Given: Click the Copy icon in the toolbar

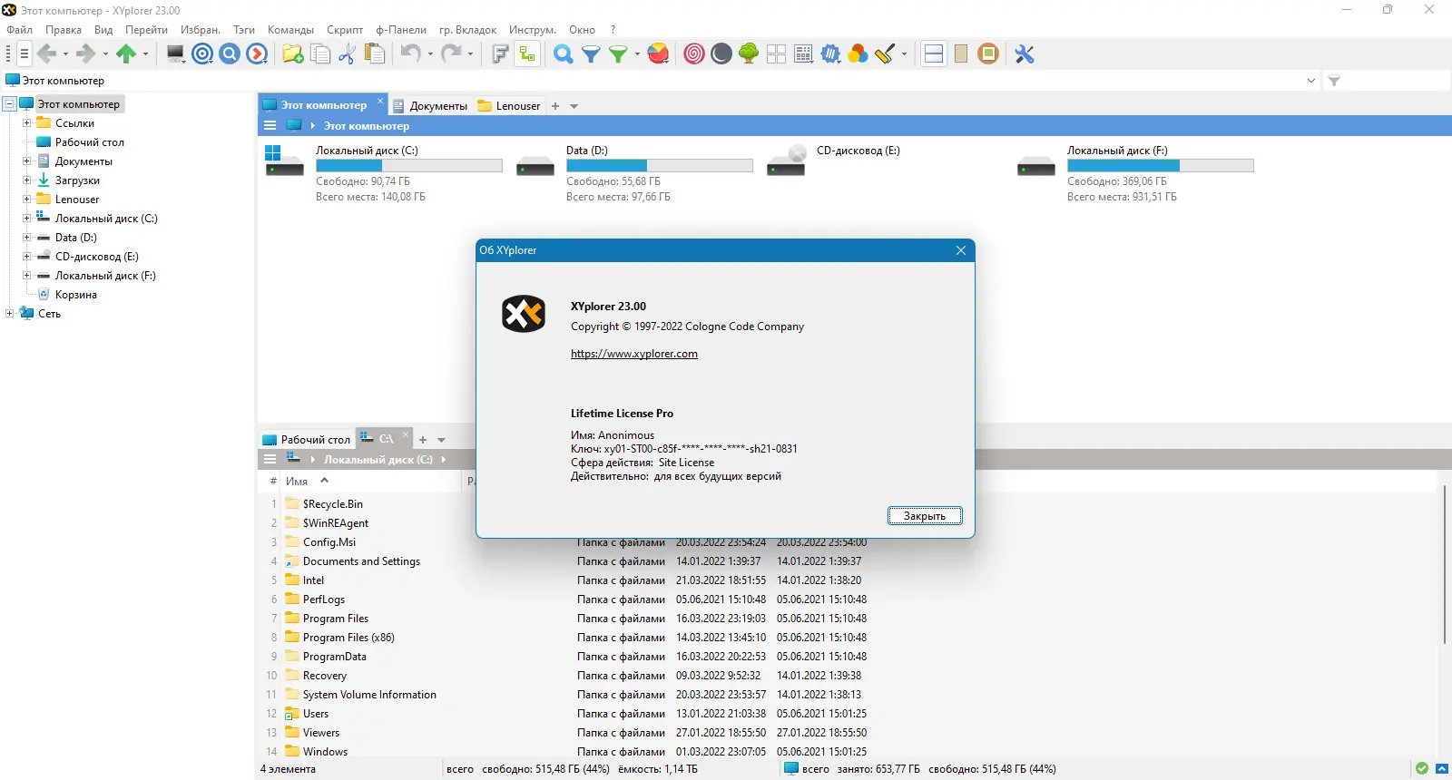Looking at the screenshot, I should pos(320,54).
